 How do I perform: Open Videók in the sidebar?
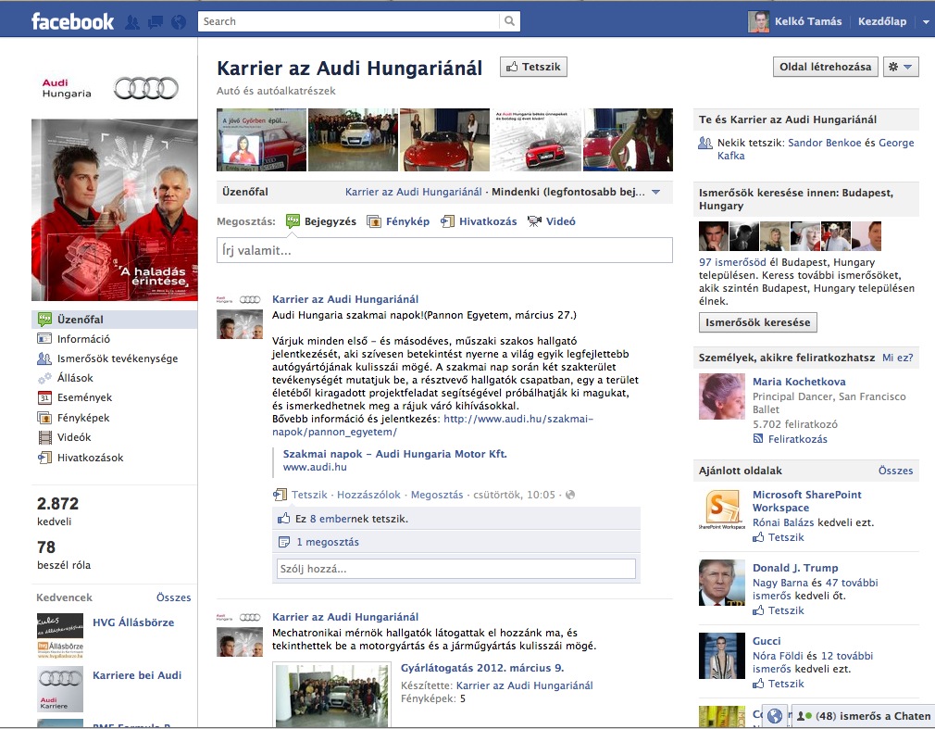(74, 437)
